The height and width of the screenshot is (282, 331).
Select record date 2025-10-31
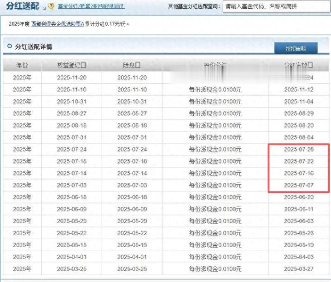pyautogui.click(x=72, y=102)
